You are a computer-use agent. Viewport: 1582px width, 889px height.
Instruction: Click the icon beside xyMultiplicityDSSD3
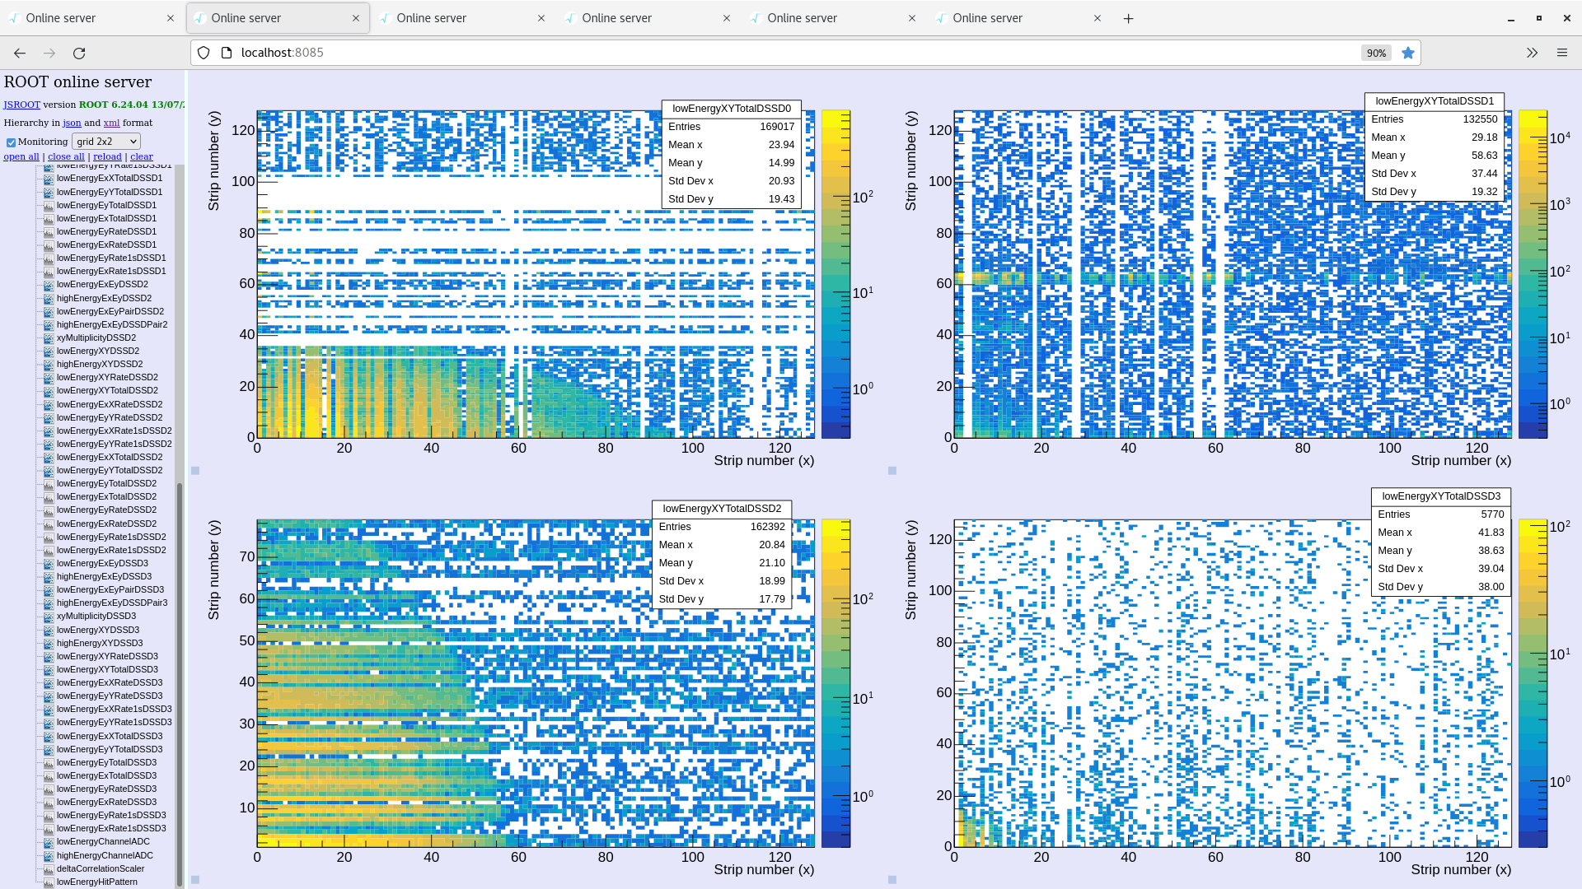49,616
